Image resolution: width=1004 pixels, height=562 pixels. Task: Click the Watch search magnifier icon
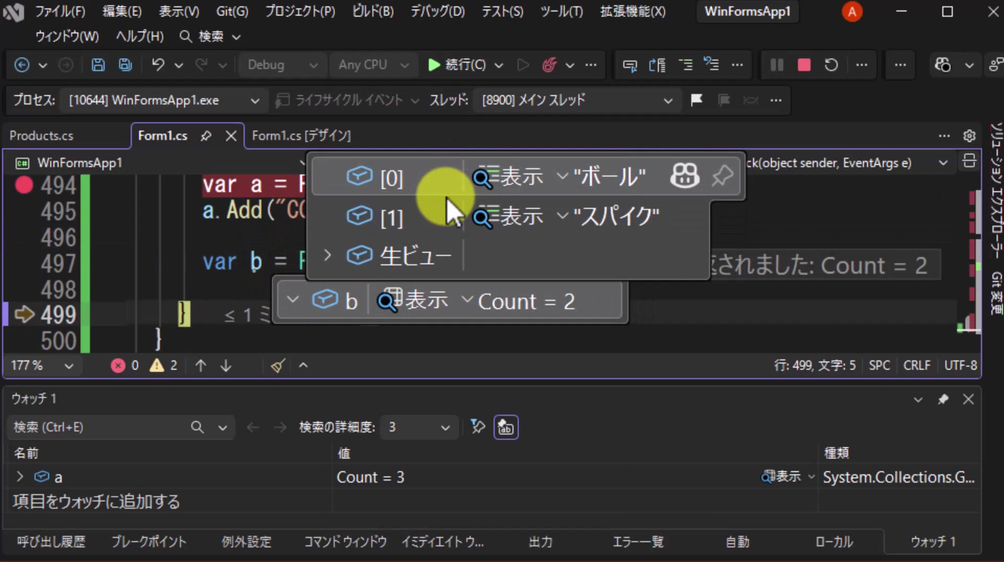pos(197,427)
